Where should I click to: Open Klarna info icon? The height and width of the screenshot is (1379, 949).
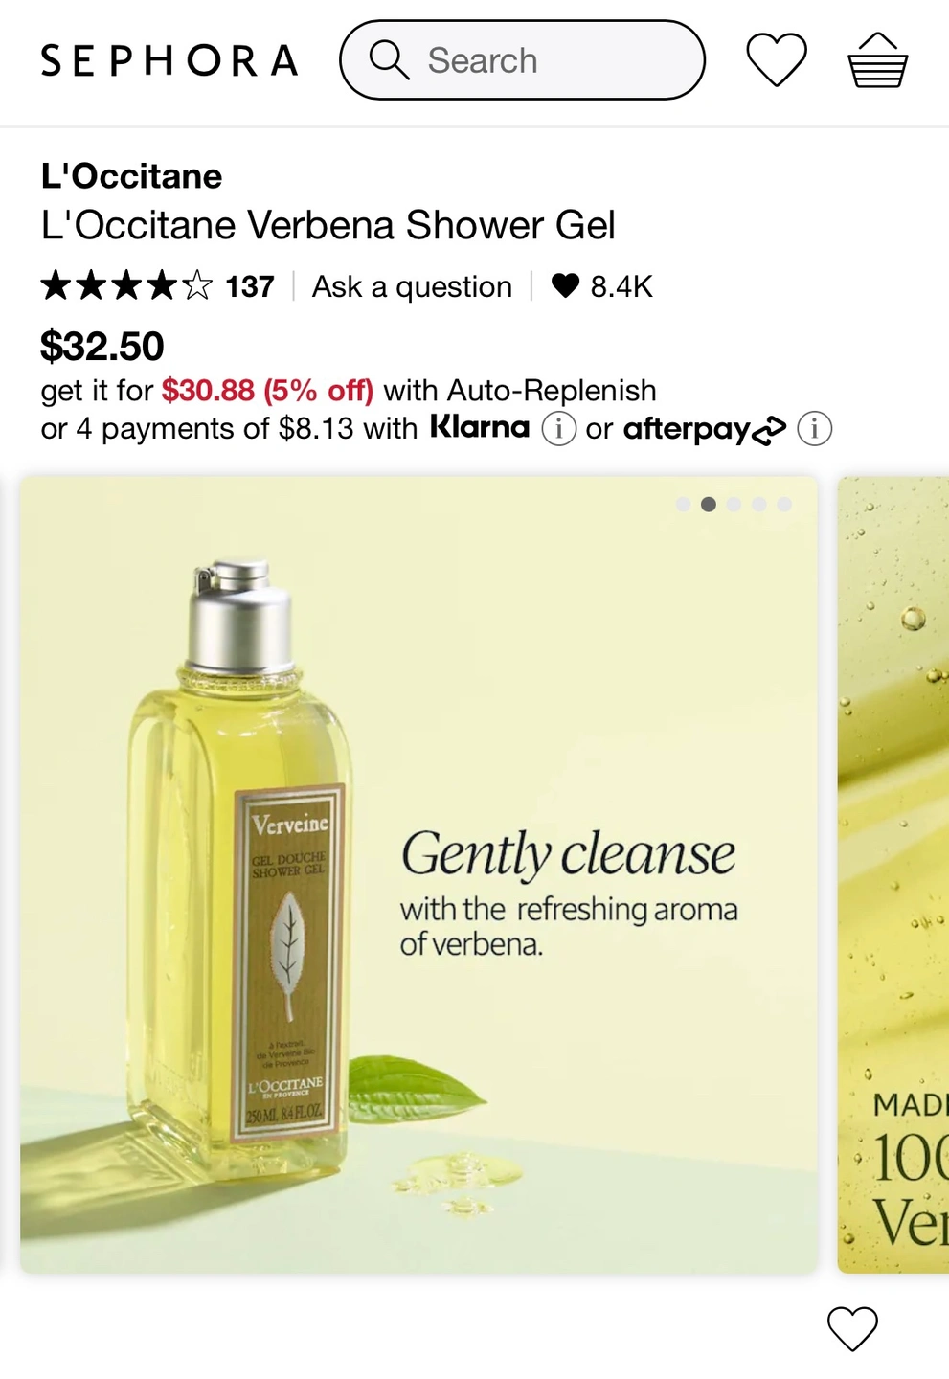click(x=559, y=428)
